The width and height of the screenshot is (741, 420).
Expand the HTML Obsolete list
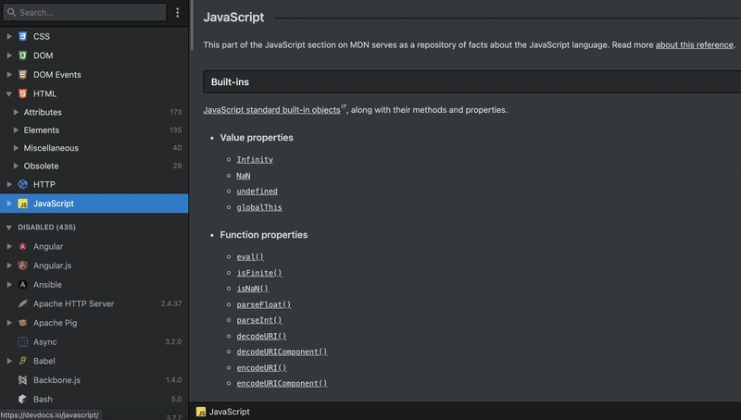tap(16, 167)
